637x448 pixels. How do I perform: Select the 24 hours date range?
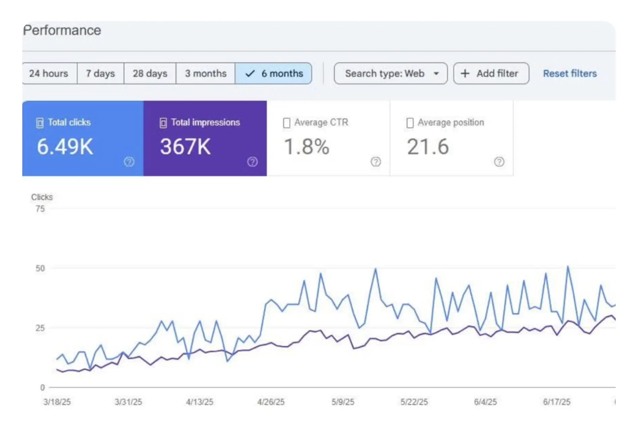[x=49, y=73]
